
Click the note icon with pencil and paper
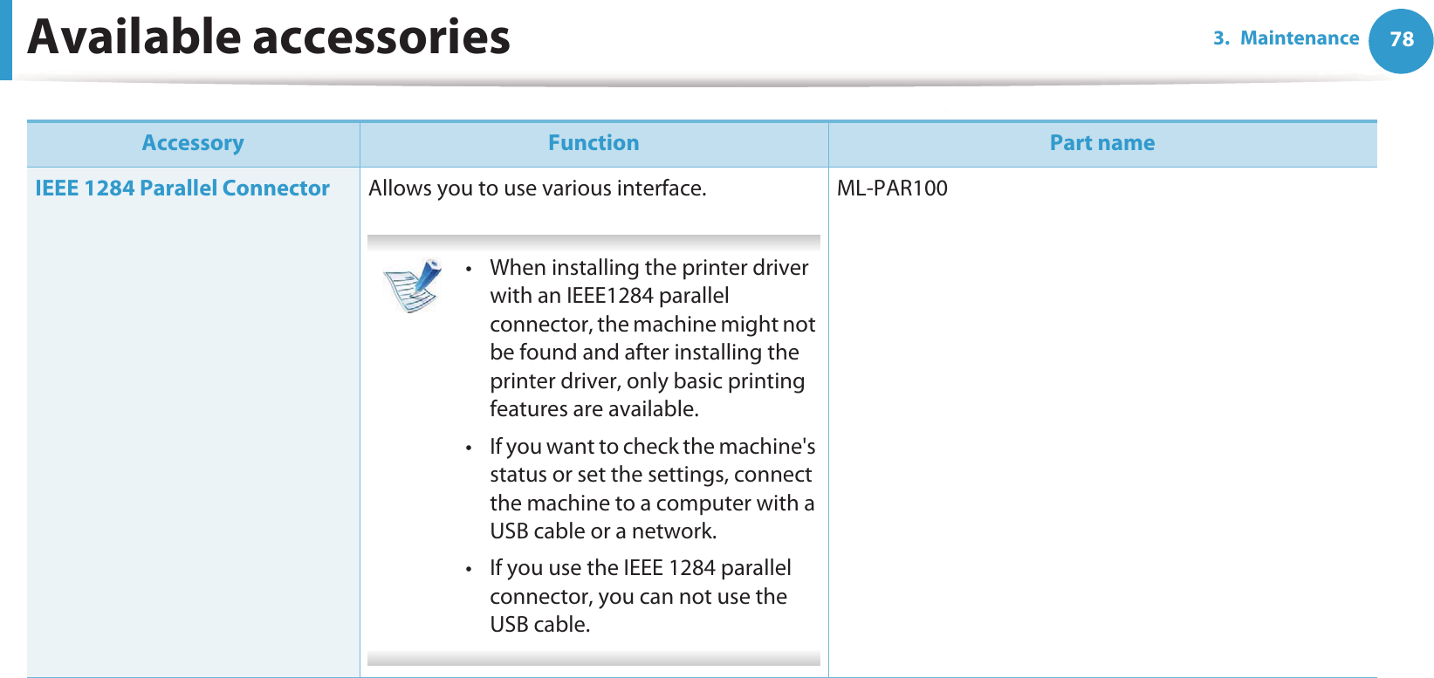point(413,285)
